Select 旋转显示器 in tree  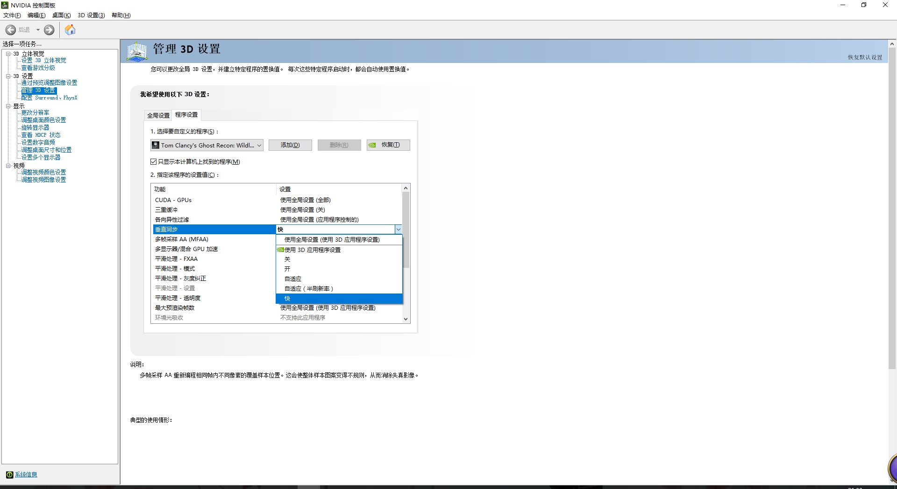[x=36, y=128]
